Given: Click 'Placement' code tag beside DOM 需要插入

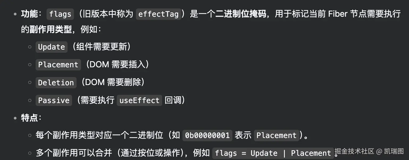Looking at the screenshot, I should (x=58, y=65).
